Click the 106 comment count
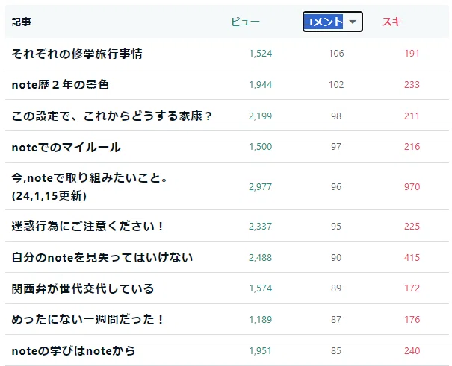Image resolution: width=452 pixels, height=366 pixels. [x=336, y=54]
